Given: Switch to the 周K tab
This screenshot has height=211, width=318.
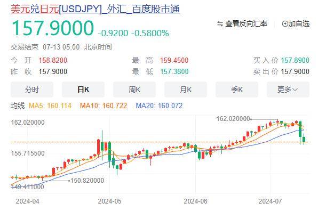Looking at the screenshot, I should click(134, 90).
